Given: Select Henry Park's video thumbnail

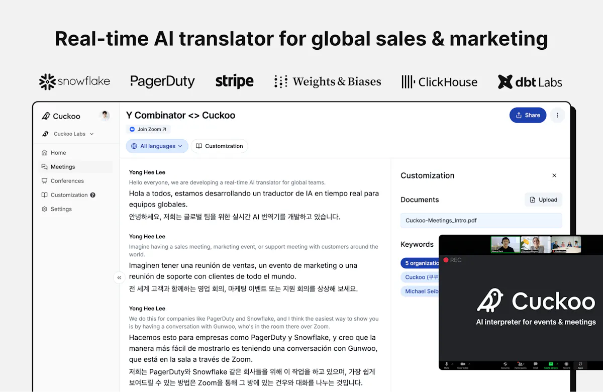Looking at the screenshot, I should point(506,244).
